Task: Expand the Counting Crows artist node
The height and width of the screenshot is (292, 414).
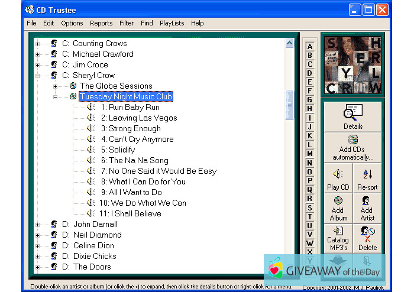Action: (38, 44)
